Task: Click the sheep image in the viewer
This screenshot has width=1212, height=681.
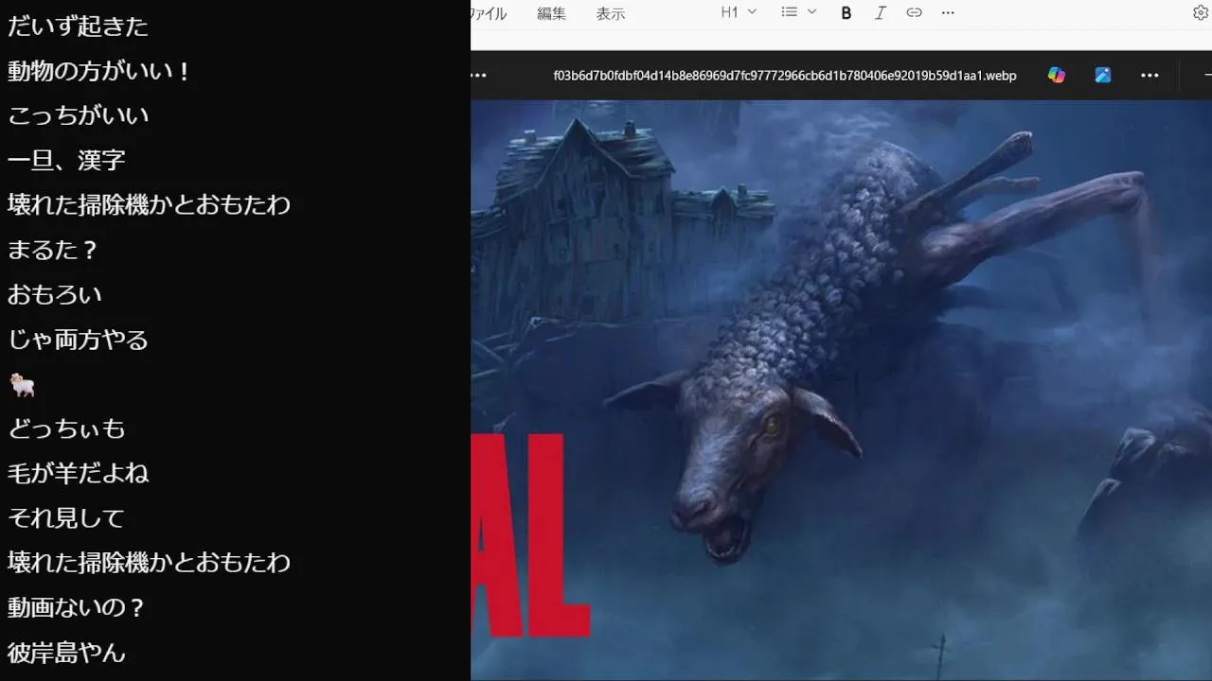Action: [x=841, y=390]
